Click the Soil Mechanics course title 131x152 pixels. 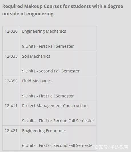point(36,56)
